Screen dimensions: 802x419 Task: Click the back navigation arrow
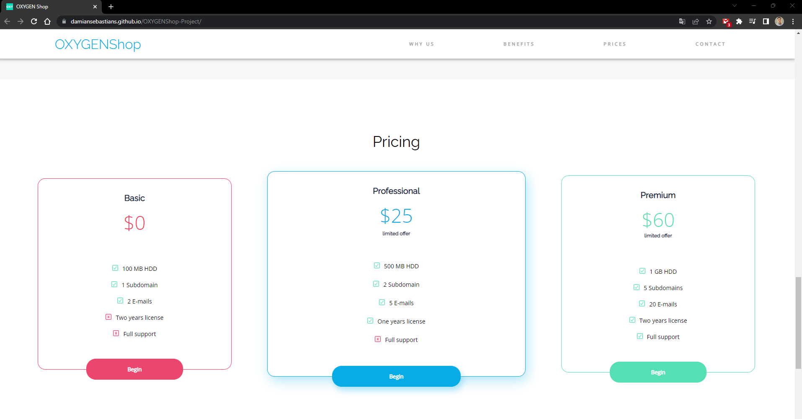point(7,21)
